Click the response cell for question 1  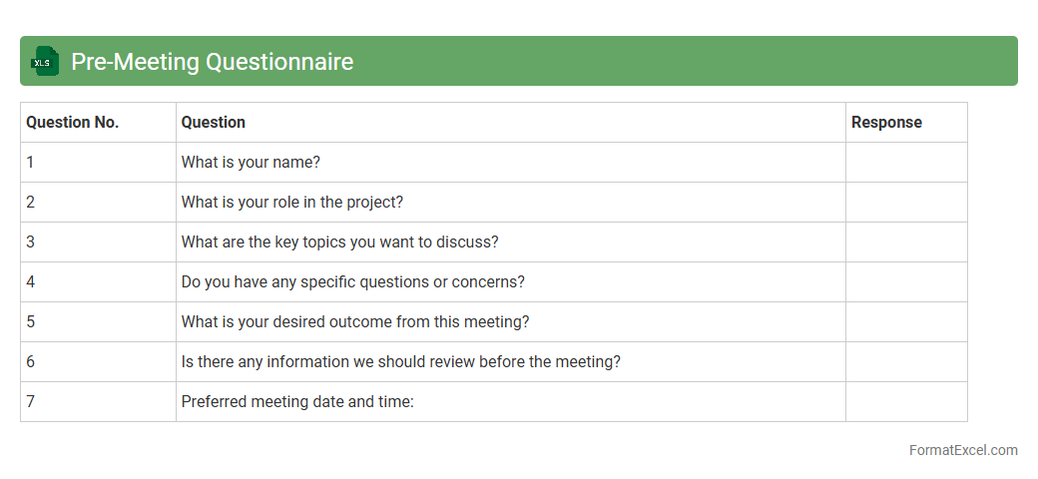[x=906, y=163]
